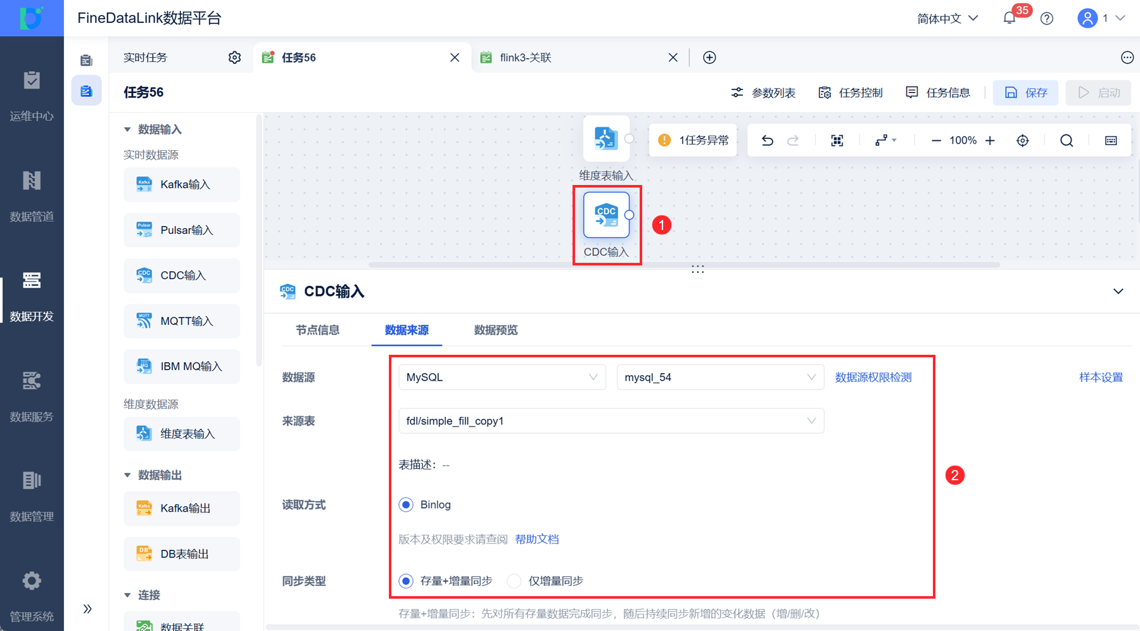Click the panel resize handle dots
The width and height of the screenshot is (1140, 631).
[x=698, y=270]
